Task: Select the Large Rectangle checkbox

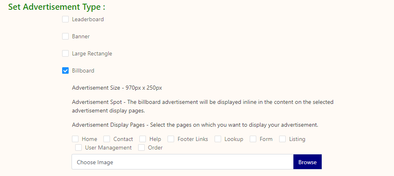Action: point(65,53)
